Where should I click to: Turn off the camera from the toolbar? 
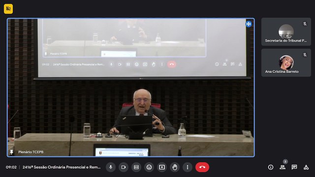[124, 167]
